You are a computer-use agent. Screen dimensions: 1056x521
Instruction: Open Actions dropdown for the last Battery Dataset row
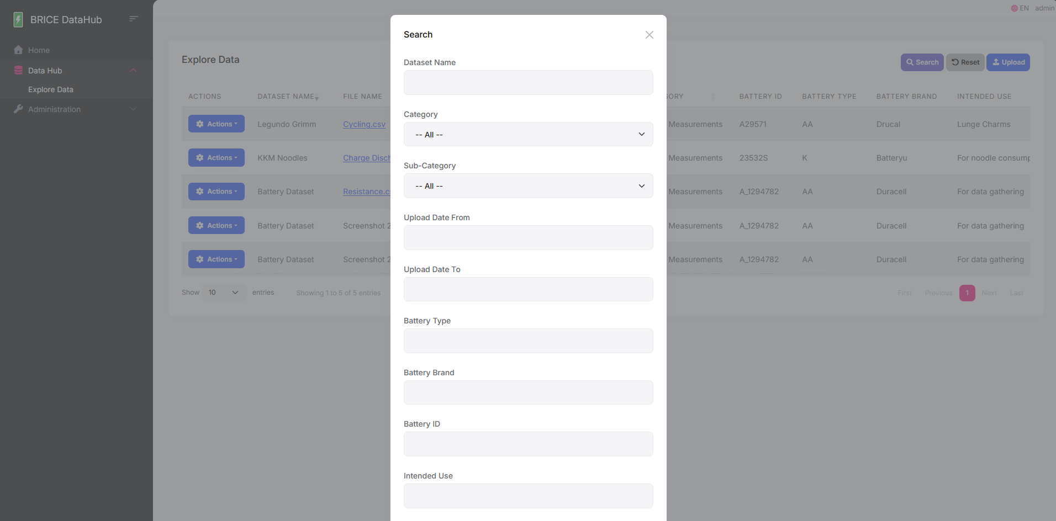point(217,259)
